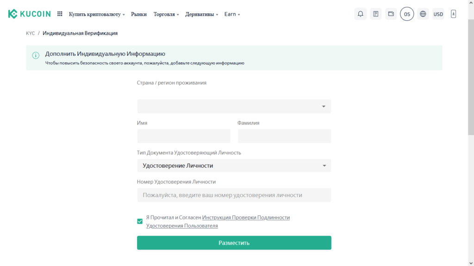This screenshot has width=474, height=266.
Task: Click the KYC breadcrumb link
Action: [30, 33]
